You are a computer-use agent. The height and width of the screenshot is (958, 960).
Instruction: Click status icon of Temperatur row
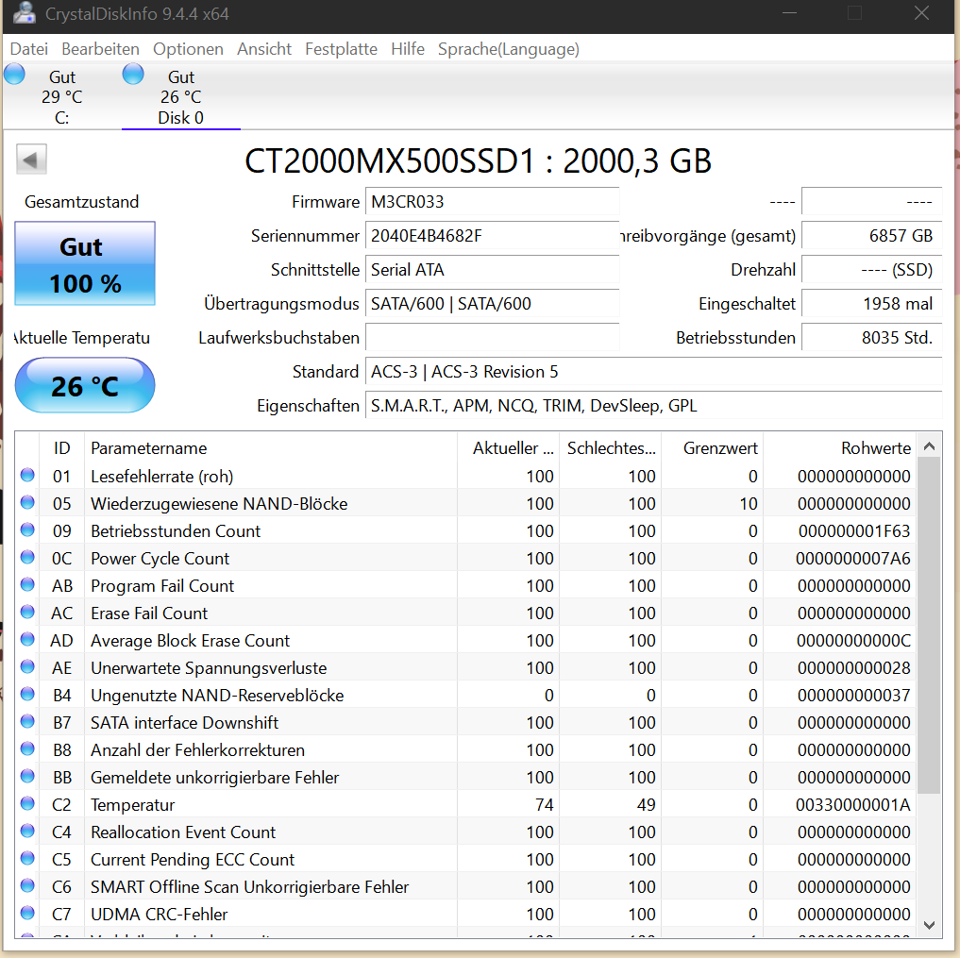point(27,803)
